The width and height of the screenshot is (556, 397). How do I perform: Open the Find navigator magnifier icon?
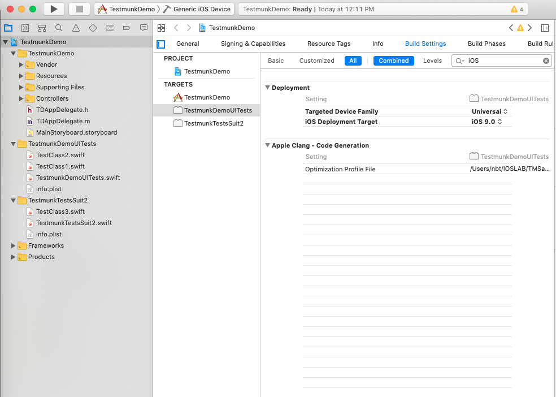click(59, 28)
